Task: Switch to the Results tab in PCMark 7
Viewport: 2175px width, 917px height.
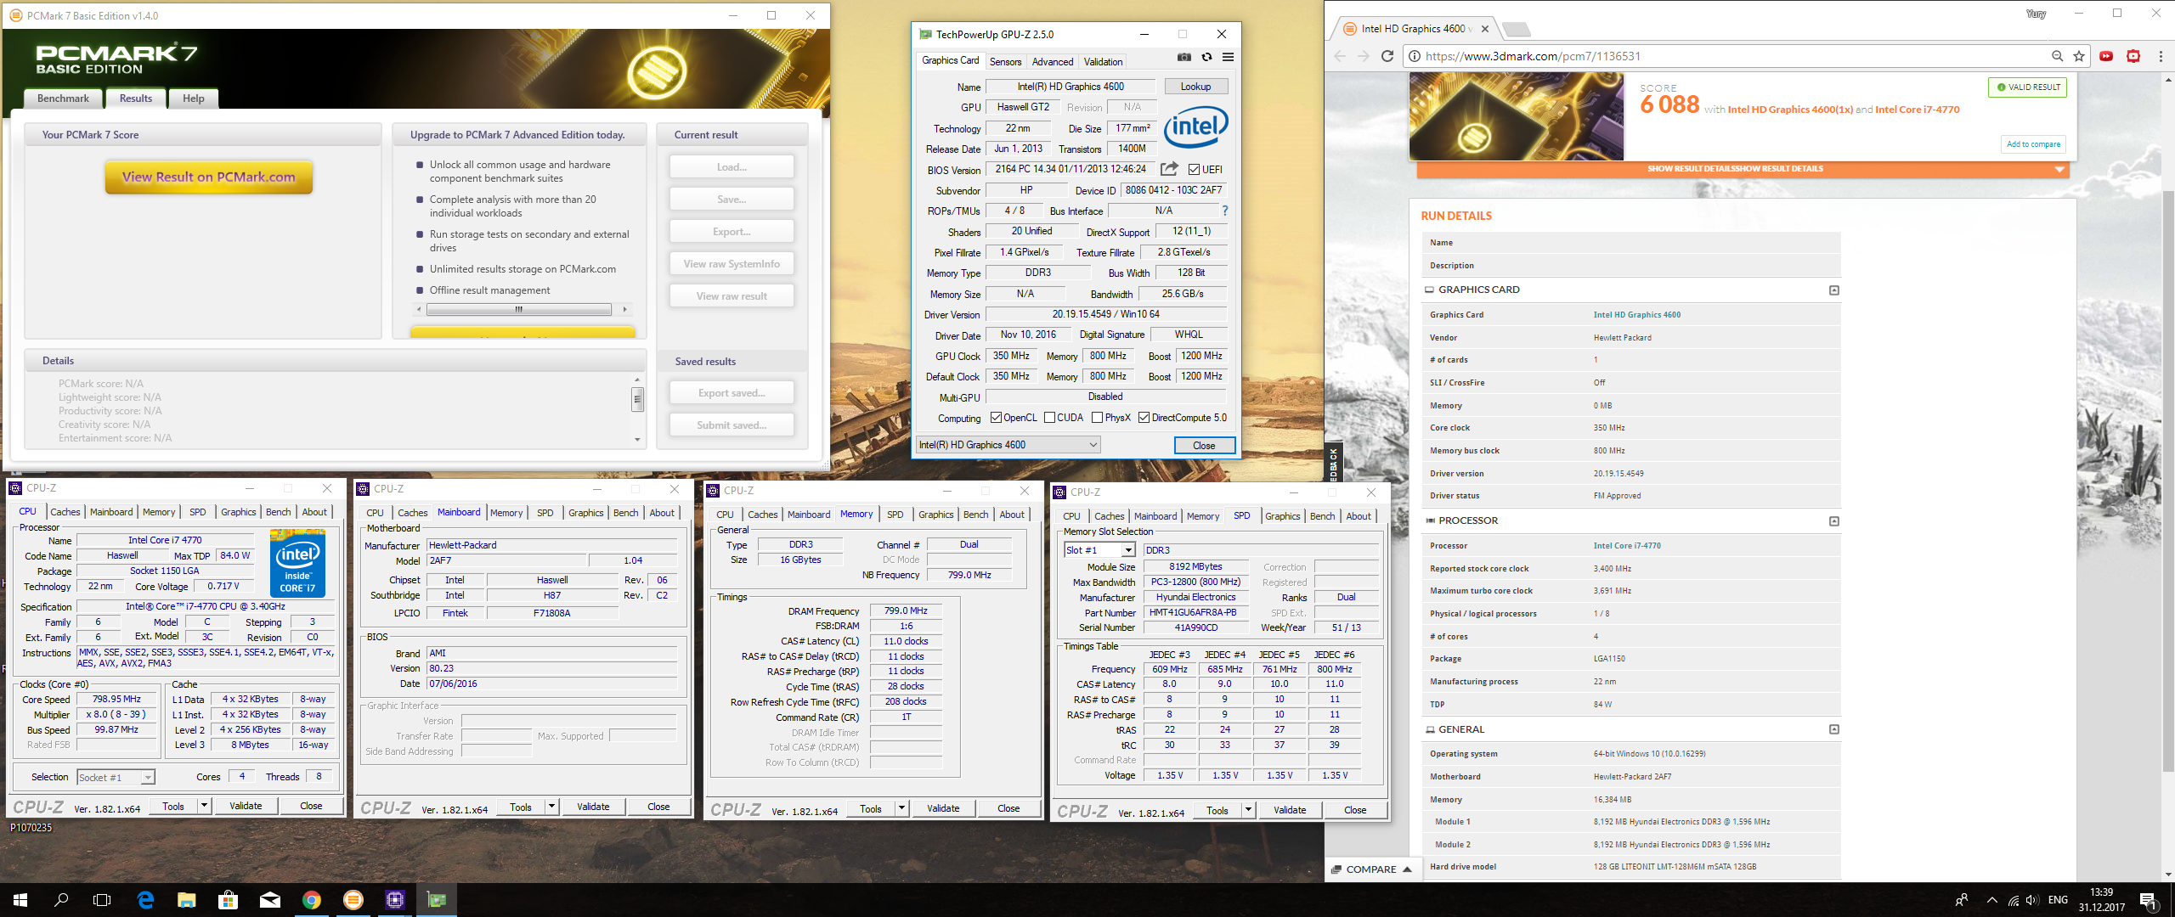Action: (x=136, y=98)
